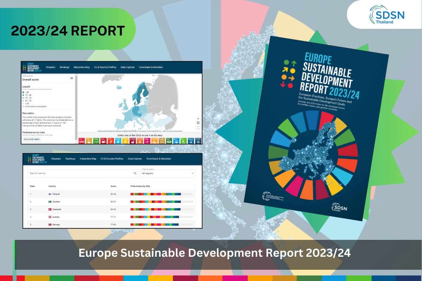Viewport: 422px width, 281px height.
Task: Open Downloads & Materials in map page navbar
Action: coord(151,67)
